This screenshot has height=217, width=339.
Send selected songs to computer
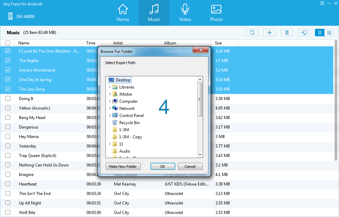click(304, 33)
